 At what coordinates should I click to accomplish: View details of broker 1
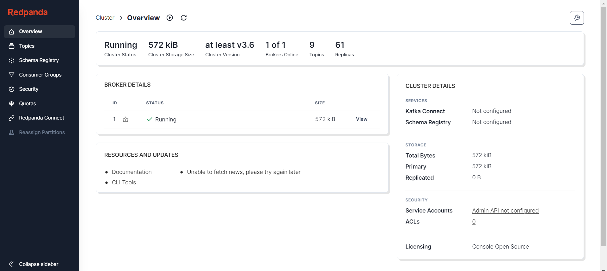click(361, 119)
